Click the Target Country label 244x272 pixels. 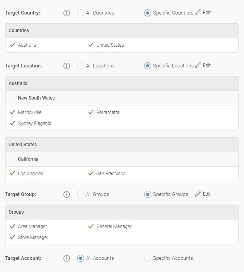tap(23, 13)
